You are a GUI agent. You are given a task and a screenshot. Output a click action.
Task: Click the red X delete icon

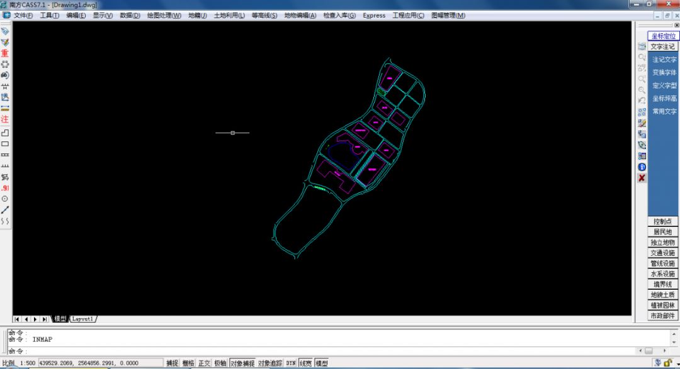642,178
